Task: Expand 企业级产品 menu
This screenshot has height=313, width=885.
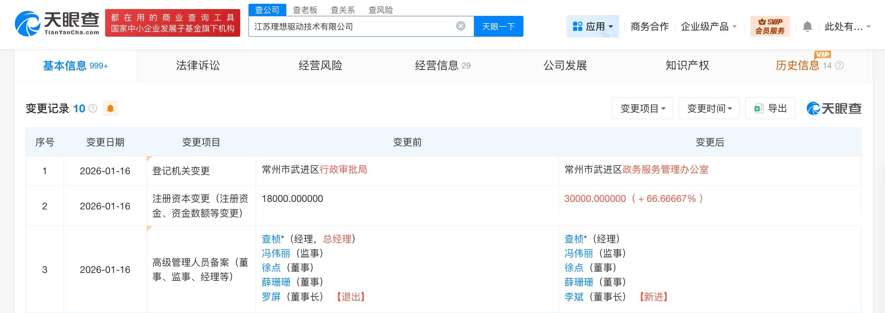Action: [x=708, y=26]
